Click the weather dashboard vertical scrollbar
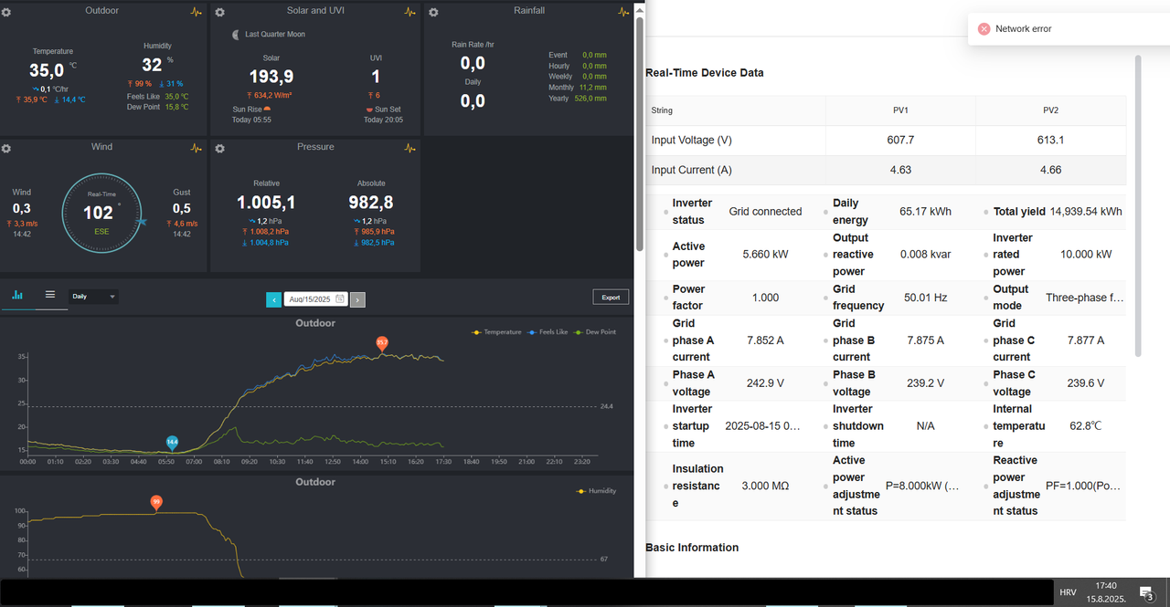Screen dimensions: 1170x607 click(x=640, y=133)
